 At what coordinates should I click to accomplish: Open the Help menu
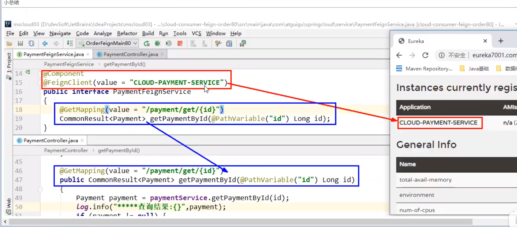pos(236,33)
